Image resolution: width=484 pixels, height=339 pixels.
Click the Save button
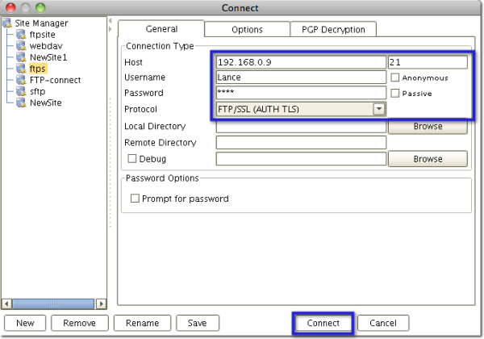198,323
